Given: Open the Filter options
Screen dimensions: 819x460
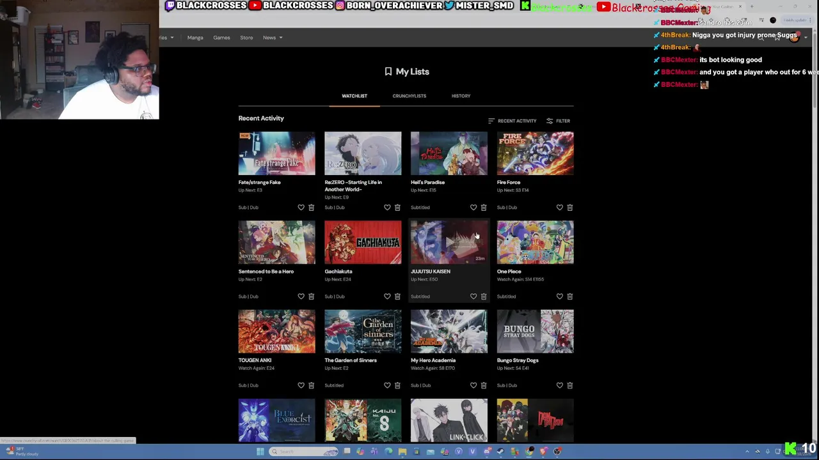Looking at the screenshot, I should click(x=559, y=121).
